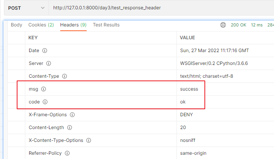Open the POST method dropdown
274x159 pixels.
coord(26,8)
